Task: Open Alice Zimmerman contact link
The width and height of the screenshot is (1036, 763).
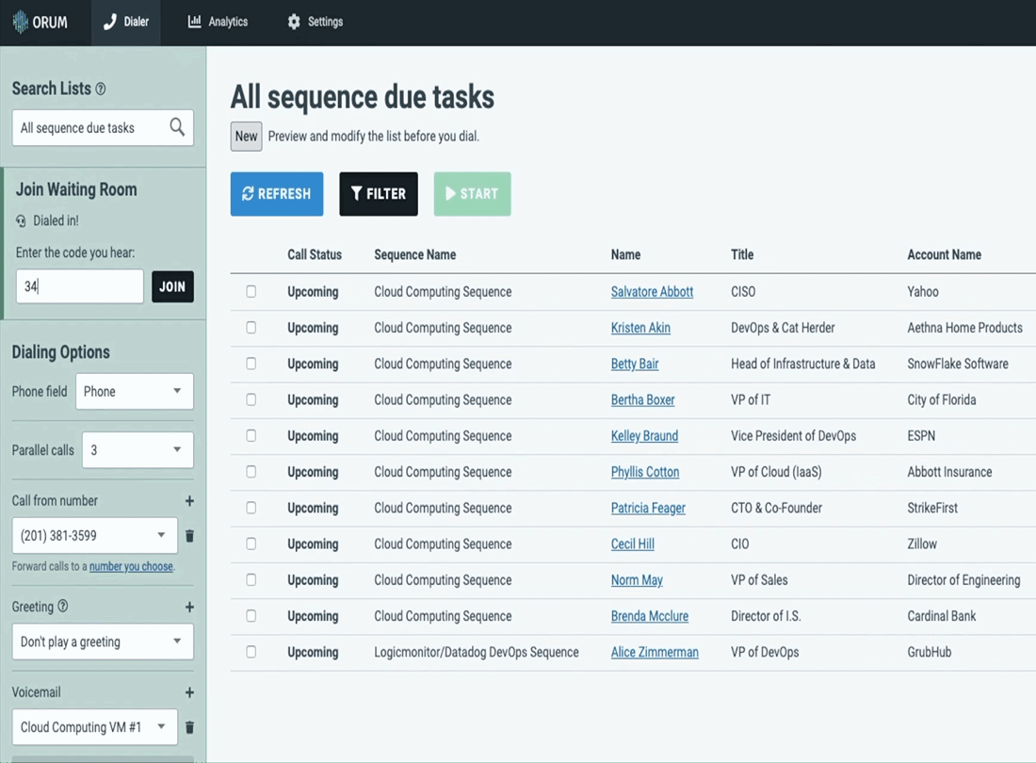Action: [655, 652]
